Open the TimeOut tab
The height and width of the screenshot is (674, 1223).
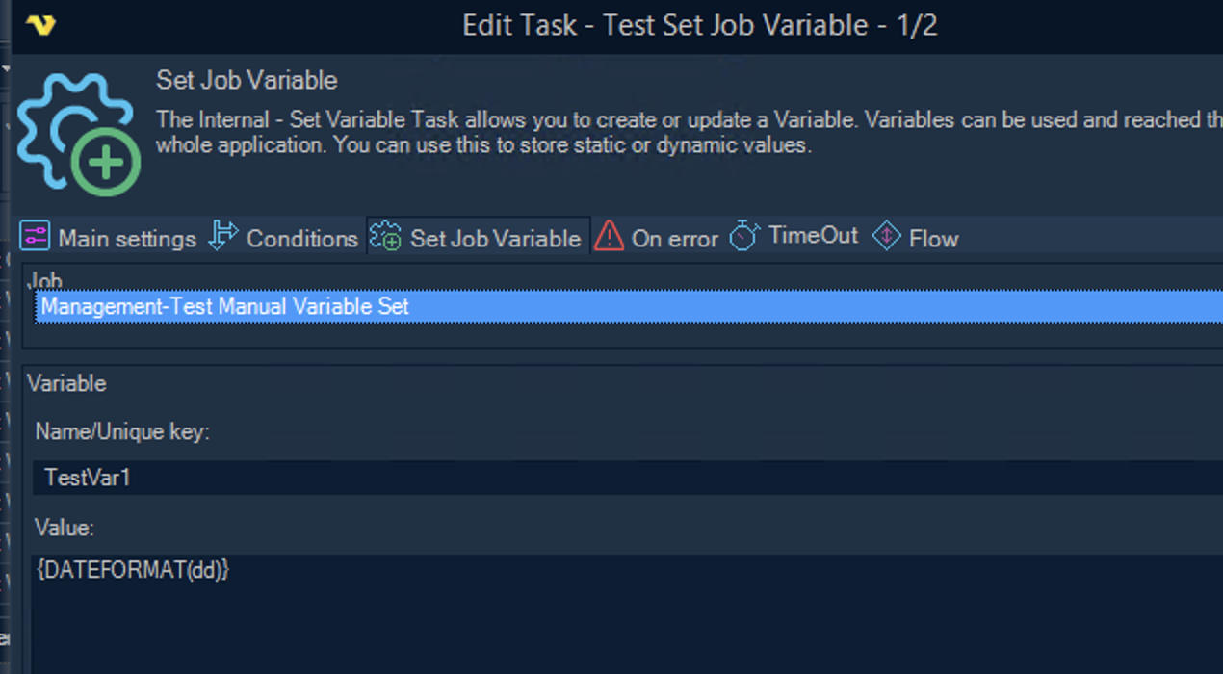(813, 236)
